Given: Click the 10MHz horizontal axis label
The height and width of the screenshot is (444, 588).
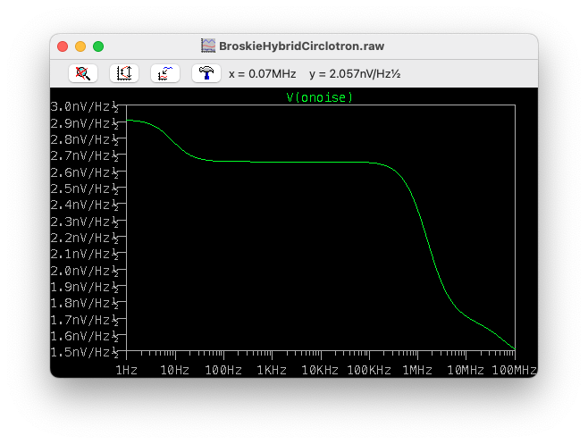Looking at the screenshot, I should (466, 371).
